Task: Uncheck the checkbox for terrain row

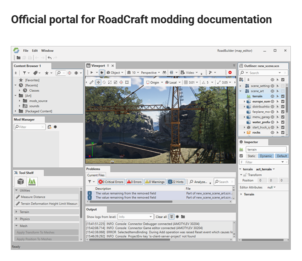Action: pos(283,96)
